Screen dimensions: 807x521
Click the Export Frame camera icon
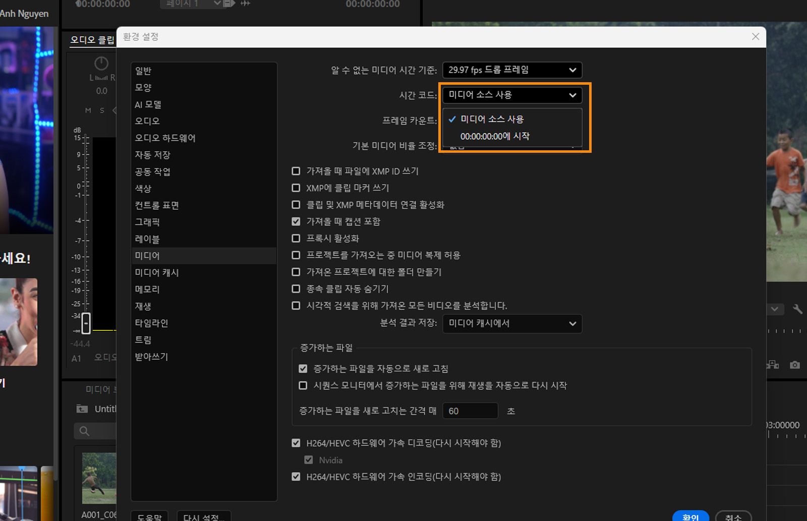pyautogui.click(x=795, y=365)
